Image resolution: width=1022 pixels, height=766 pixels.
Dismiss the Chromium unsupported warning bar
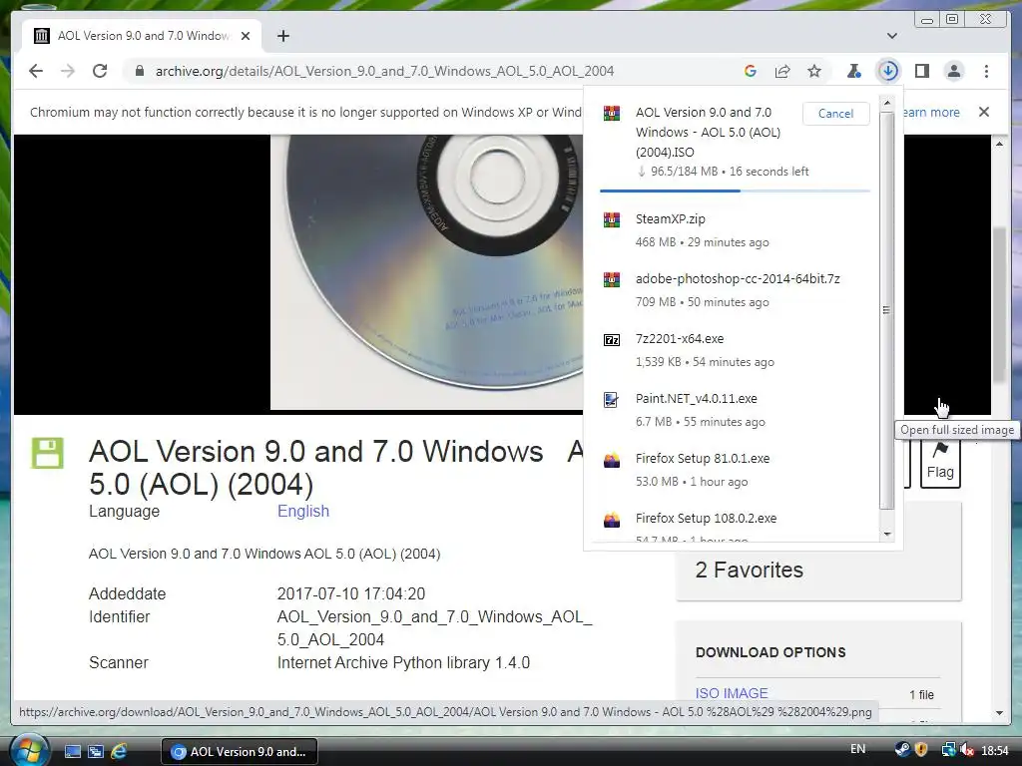tap(984, 112)
